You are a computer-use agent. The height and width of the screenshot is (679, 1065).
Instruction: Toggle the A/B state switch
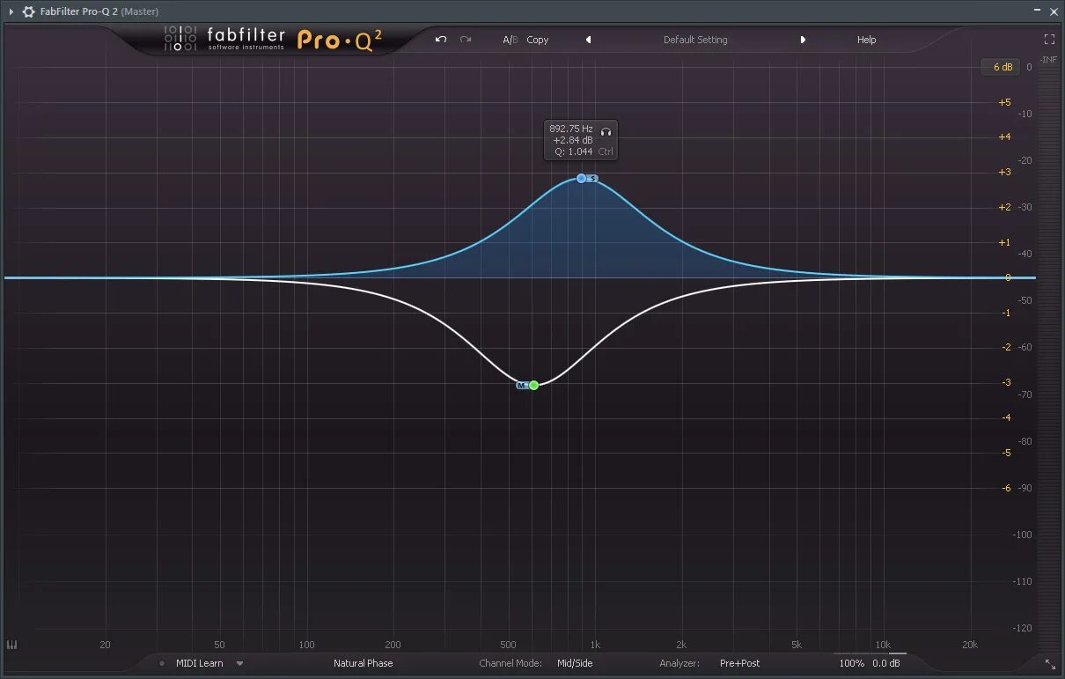pyautogui.click(x=510, y=40)
